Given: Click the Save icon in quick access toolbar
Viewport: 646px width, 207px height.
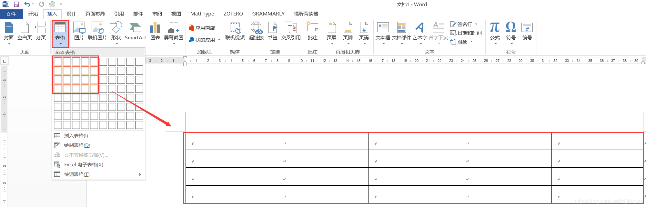Looking at the screenshot, I should click(x=16, y=4).
